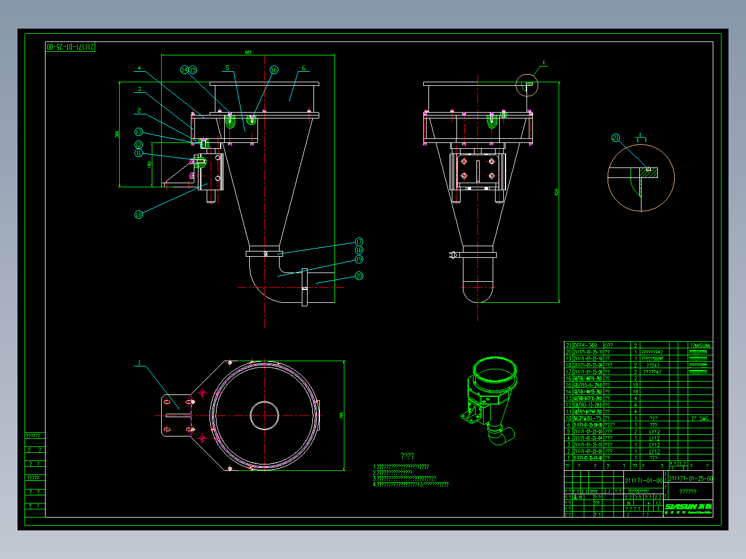The width and height of the screenshot is (746, 559).
Task: Click the SMC remark cell
Action: (700, 418)
